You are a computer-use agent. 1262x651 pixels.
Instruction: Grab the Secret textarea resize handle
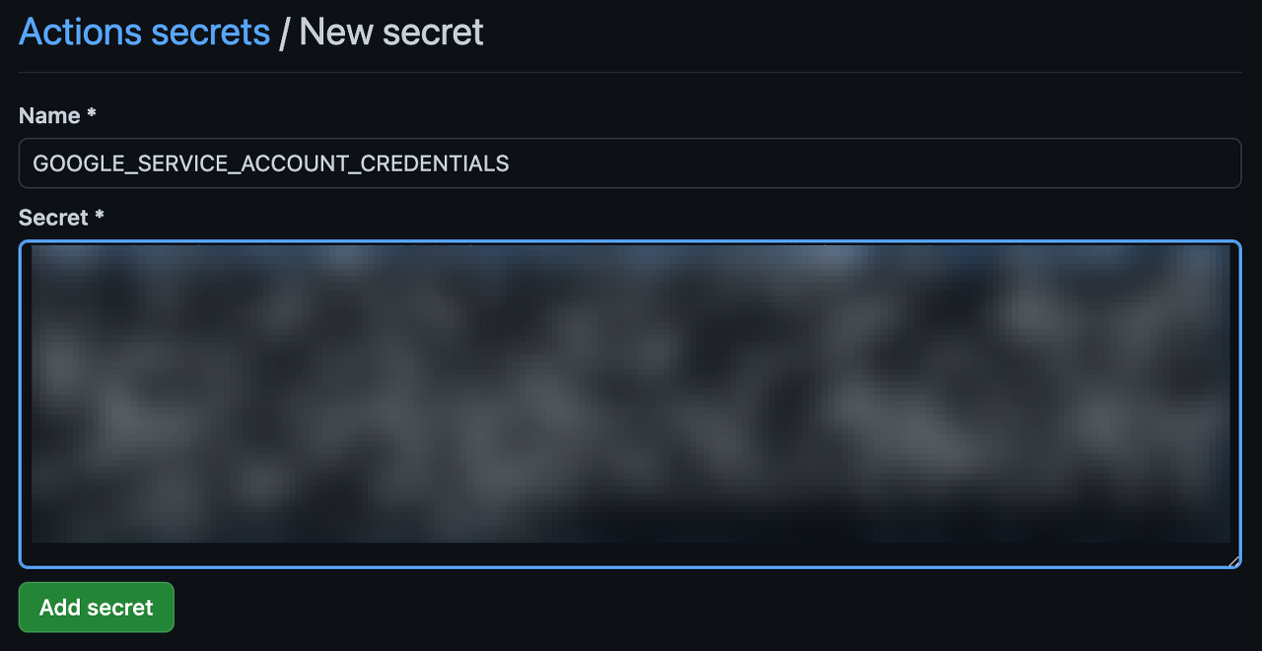(x=1232, y=559)
